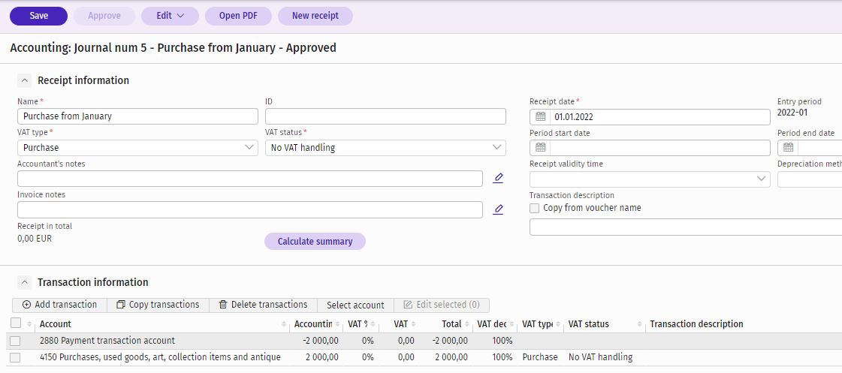Viewport: 842px width, 373px height.
Task: Click Copy transactions
Action: pos(158,305)
